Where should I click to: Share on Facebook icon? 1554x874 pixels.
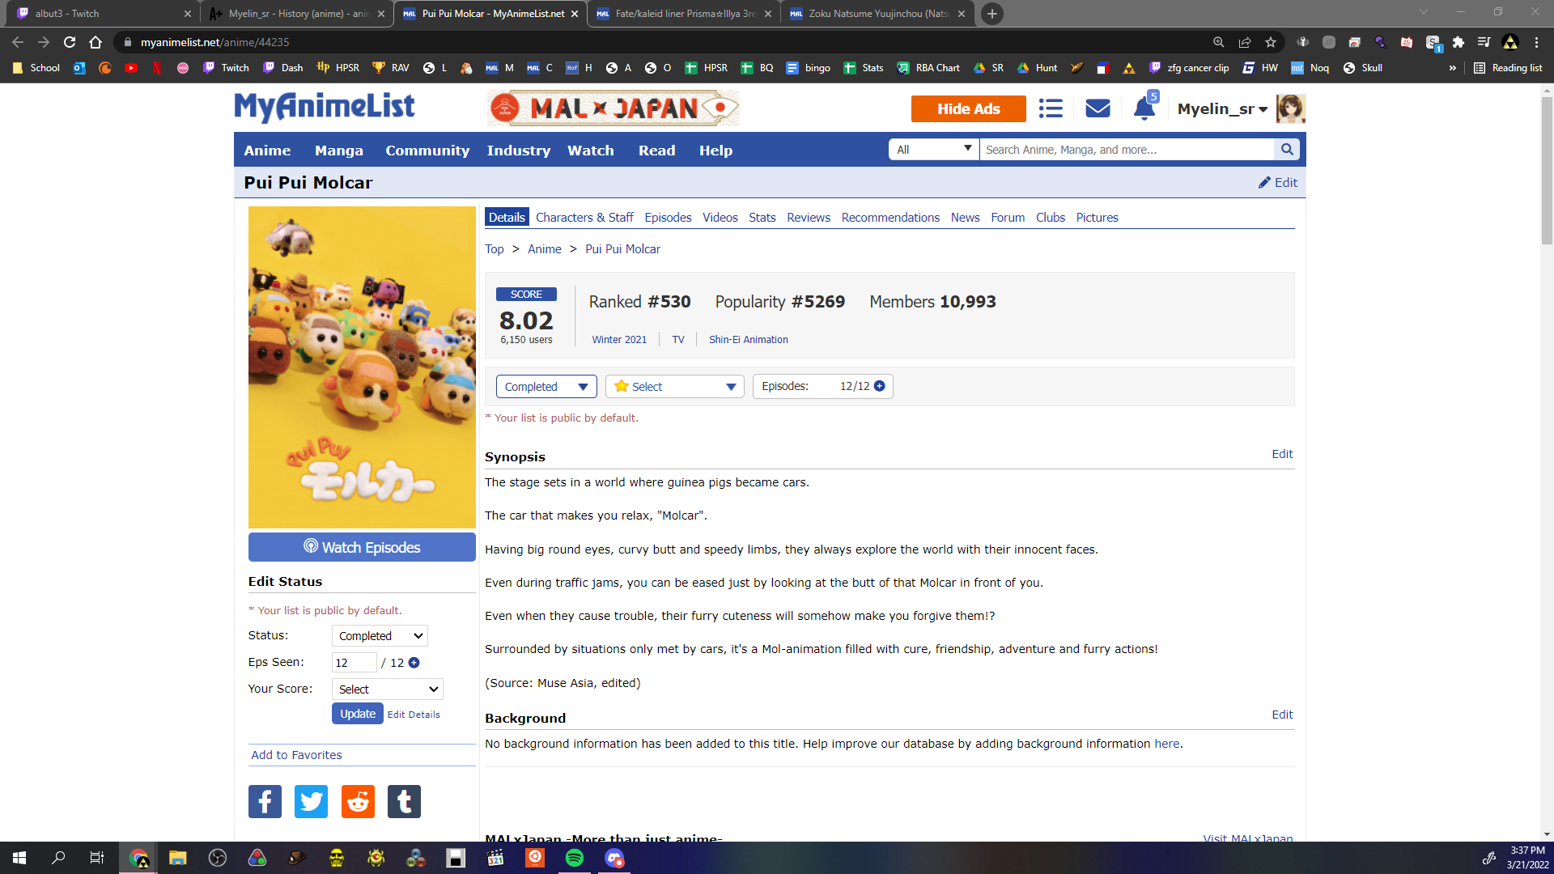tap(265, 802)
